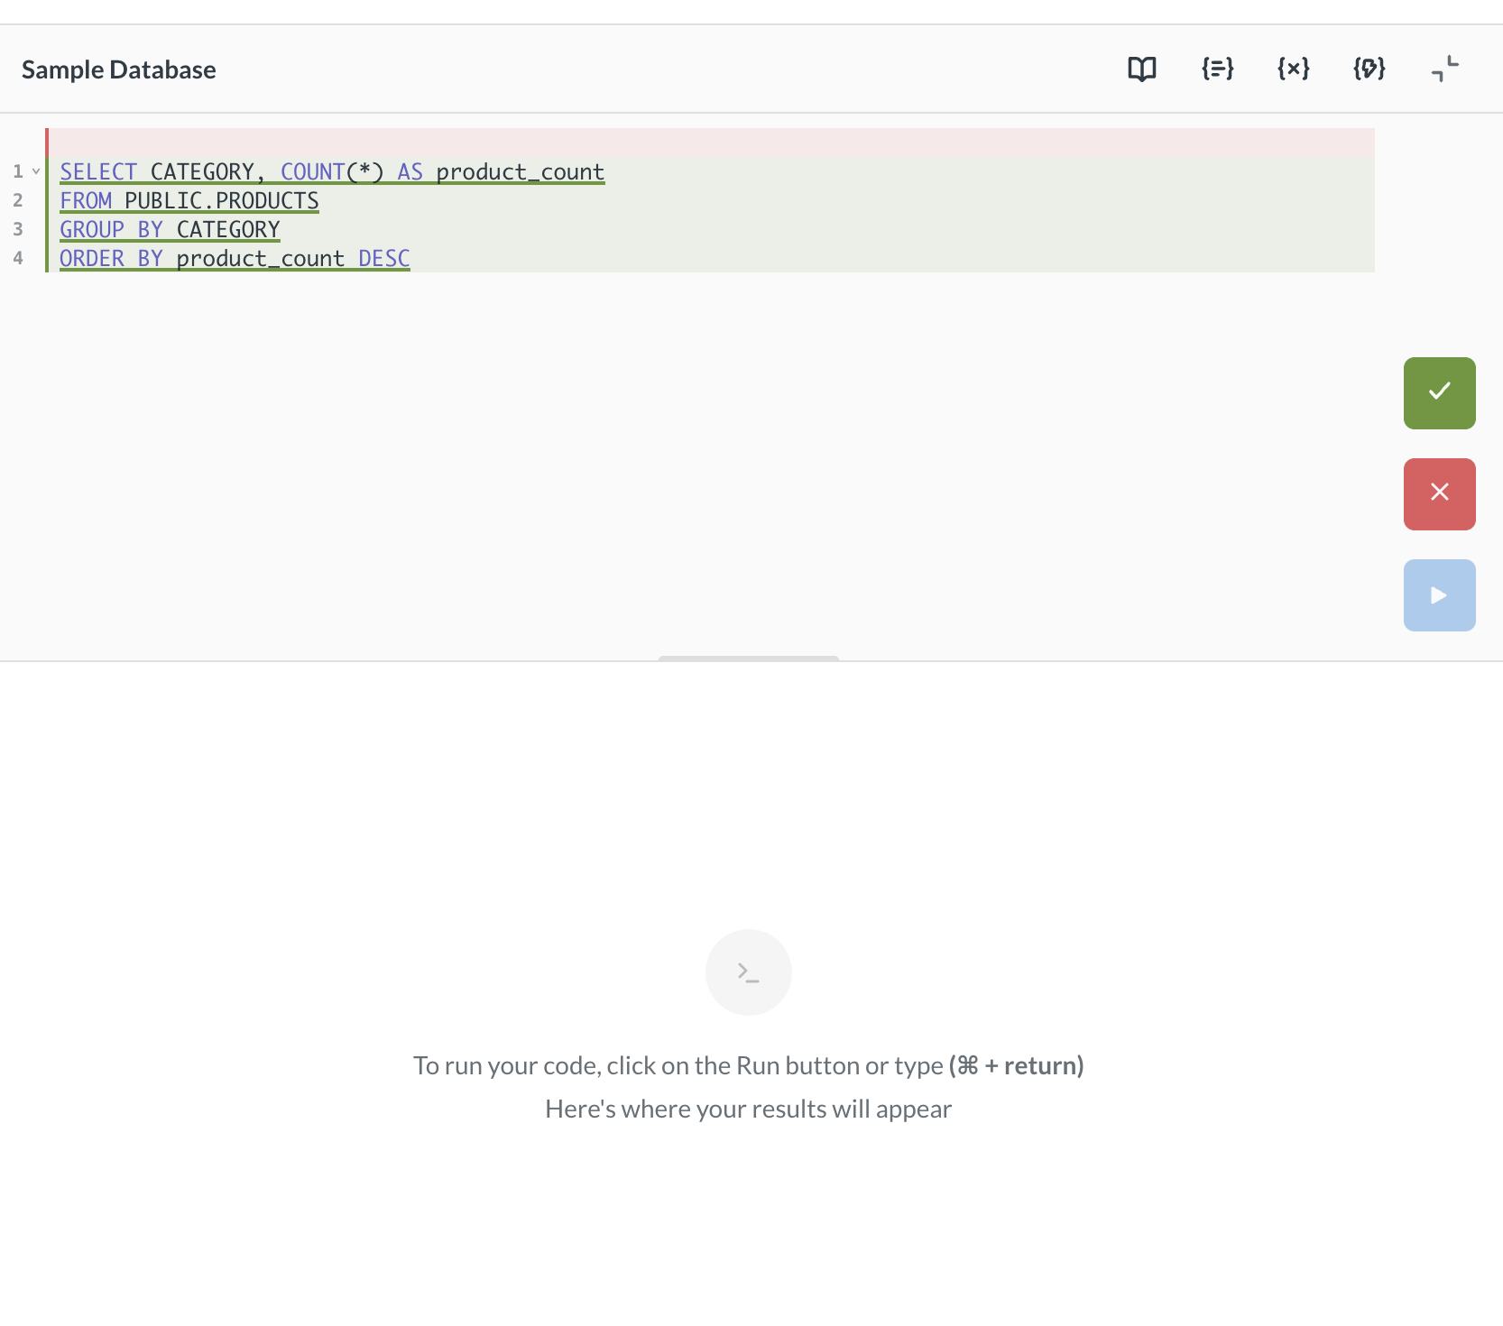Open the Sample Database selector
The width and height of the screenshot is (1503, 1326).
[x=119, y=70]
